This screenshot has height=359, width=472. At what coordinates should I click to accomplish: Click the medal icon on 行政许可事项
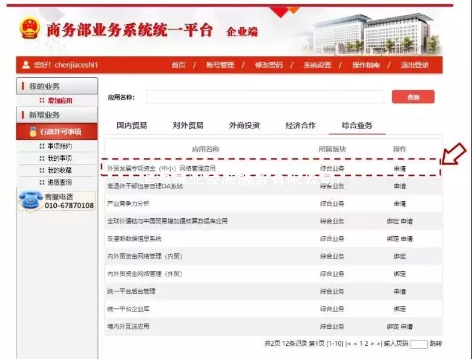point(33,132)
